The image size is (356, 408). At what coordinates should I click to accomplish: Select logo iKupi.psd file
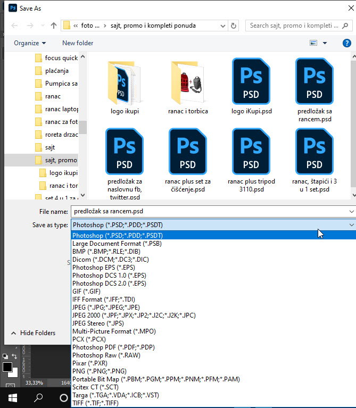point(251,86)
